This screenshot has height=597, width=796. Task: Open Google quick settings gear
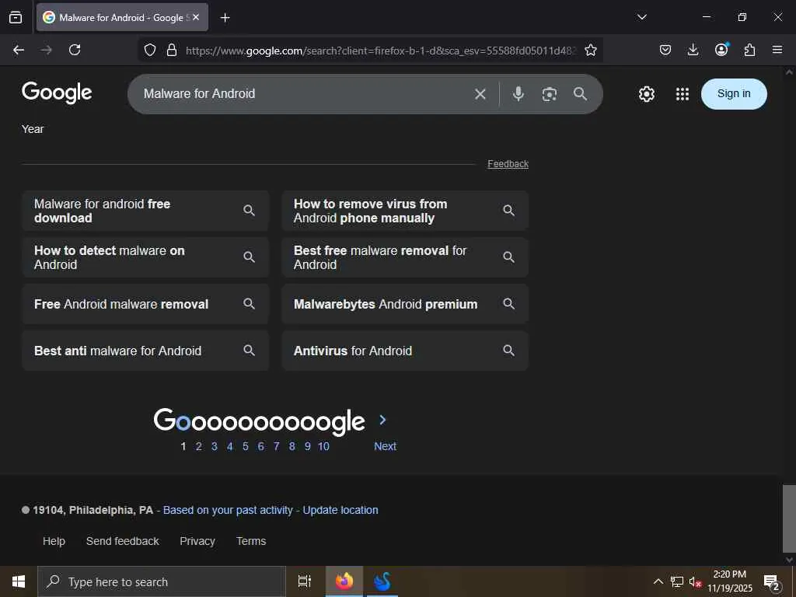coord(646,94)
